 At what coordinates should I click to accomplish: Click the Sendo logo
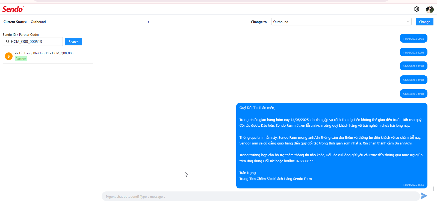pos(13,9)
